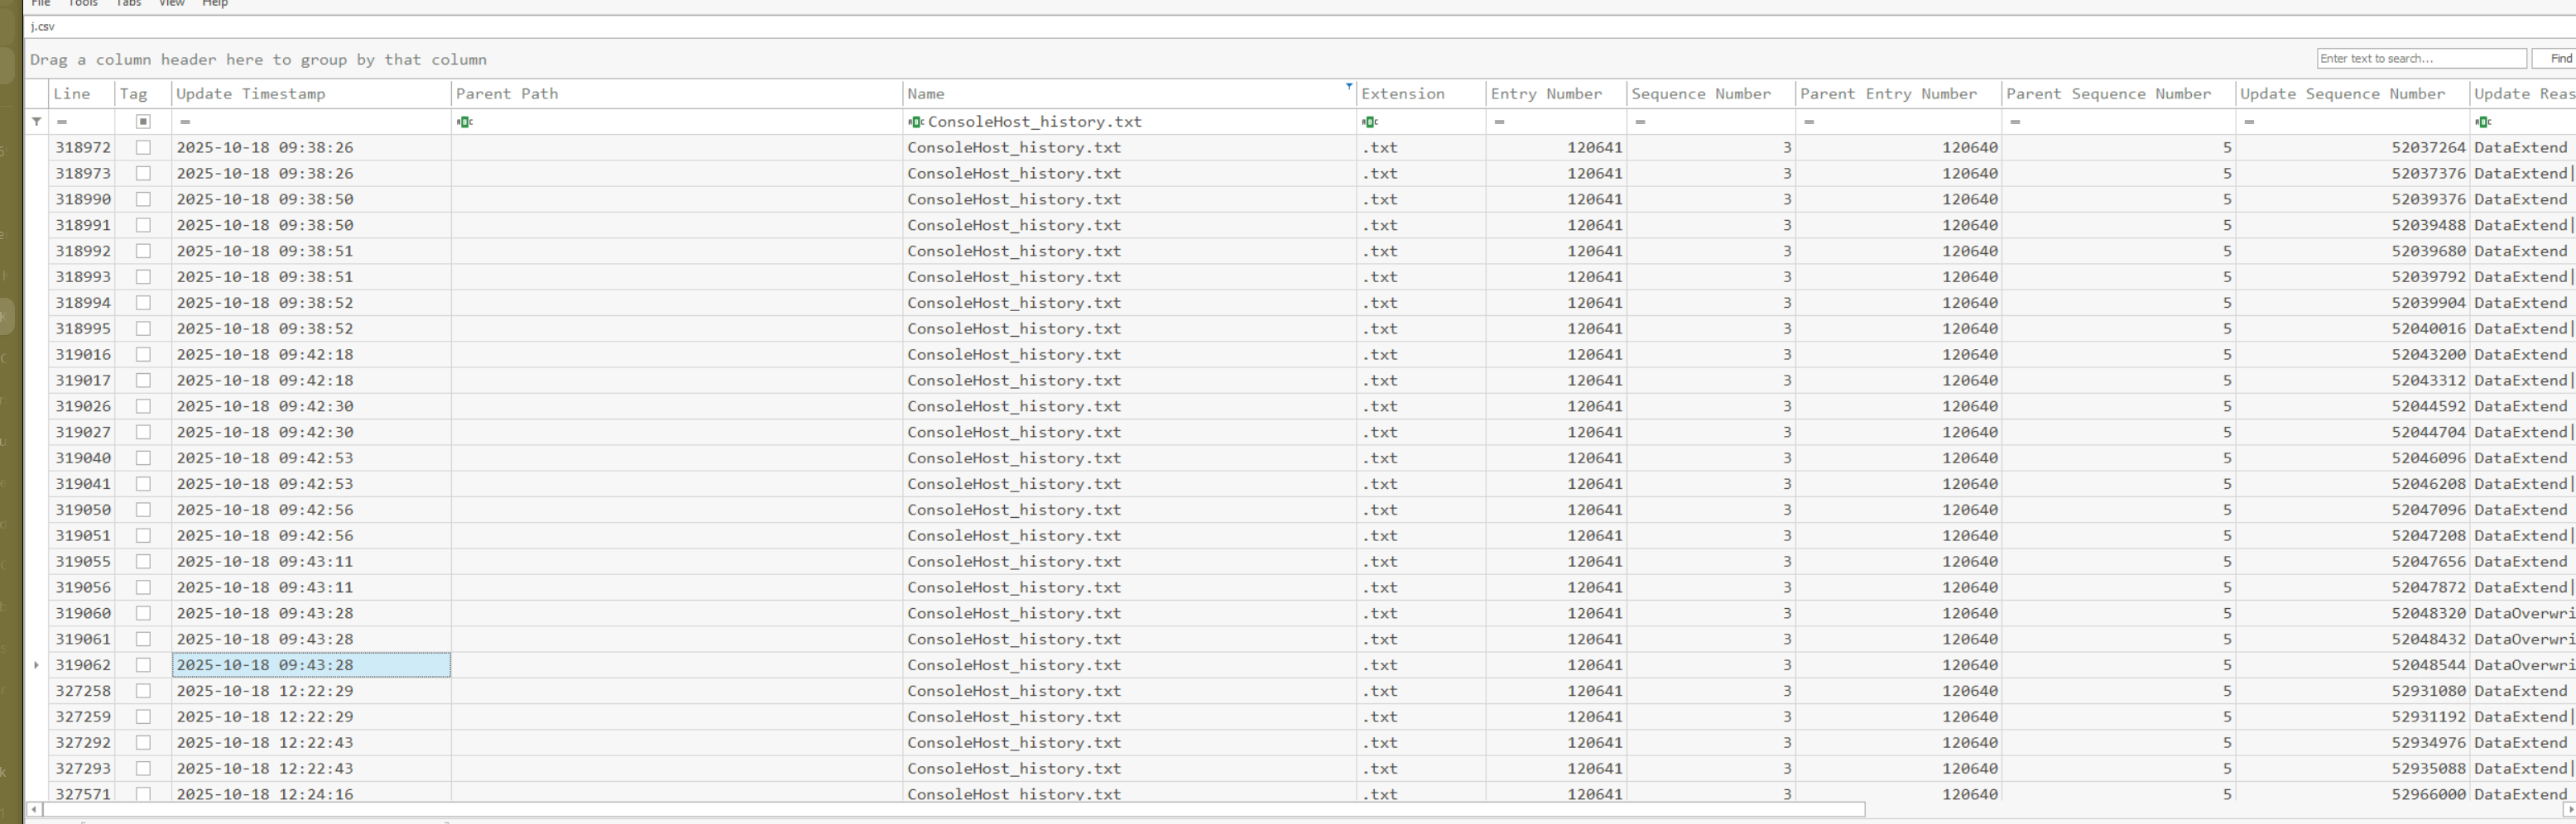Open the Tabs menu
This screenshot has width=2576, height=824.
129,4
